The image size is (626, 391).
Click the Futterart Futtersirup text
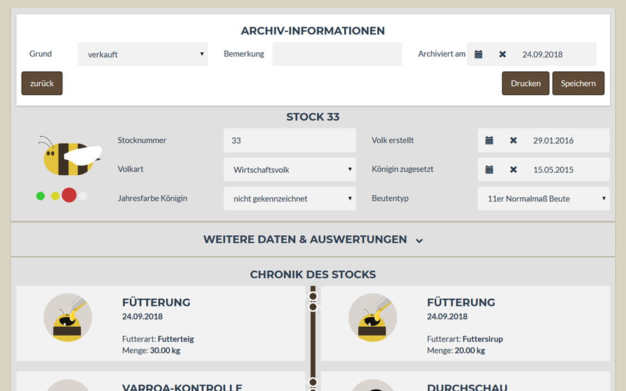(x=465, y=339)
